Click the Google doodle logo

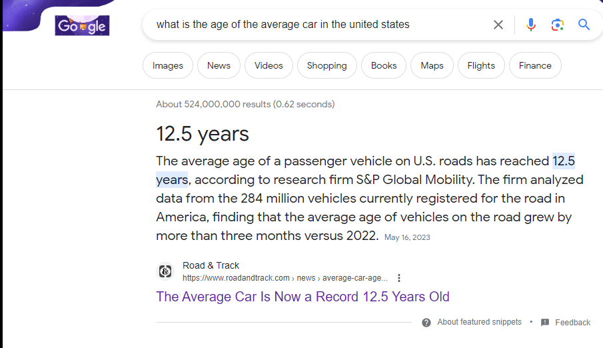(82, 26)
